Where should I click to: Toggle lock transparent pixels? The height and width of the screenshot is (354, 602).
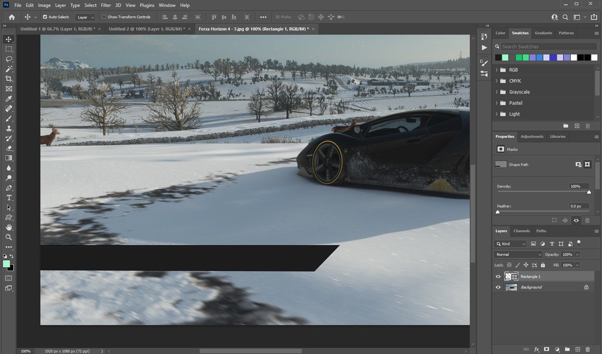click(509, 265)
